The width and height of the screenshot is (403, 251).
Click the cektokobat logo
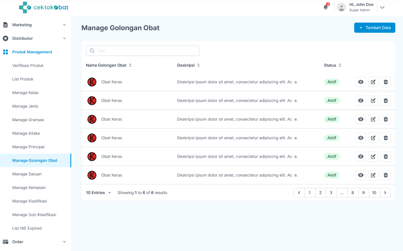click(44, 7)
